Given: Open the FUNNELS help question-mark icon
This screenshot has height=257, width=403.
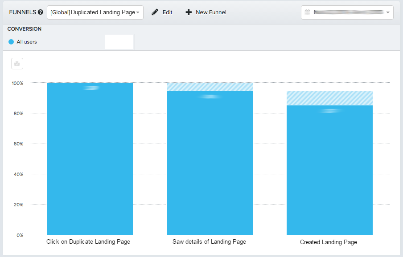Looking at the screenshot, I should point(41,12).
